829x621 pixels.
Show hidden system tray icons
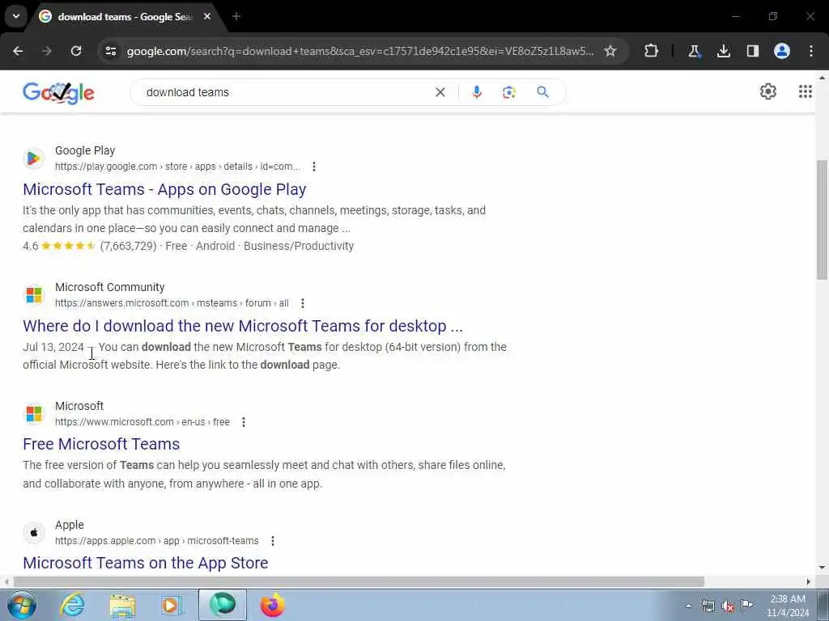coord(688,606)
